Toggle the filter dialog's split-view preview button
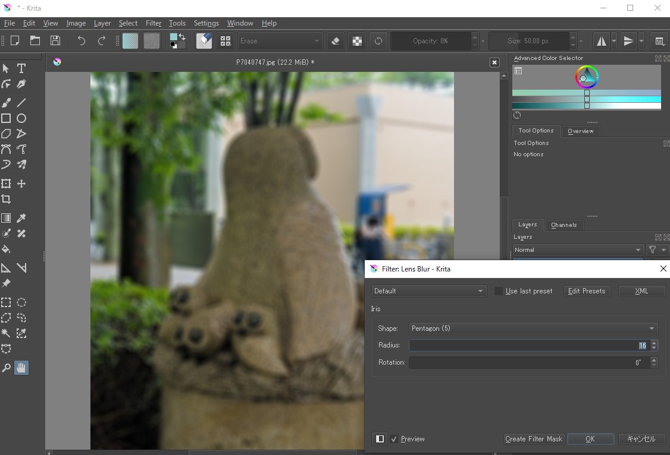 [x=380, y=439]
